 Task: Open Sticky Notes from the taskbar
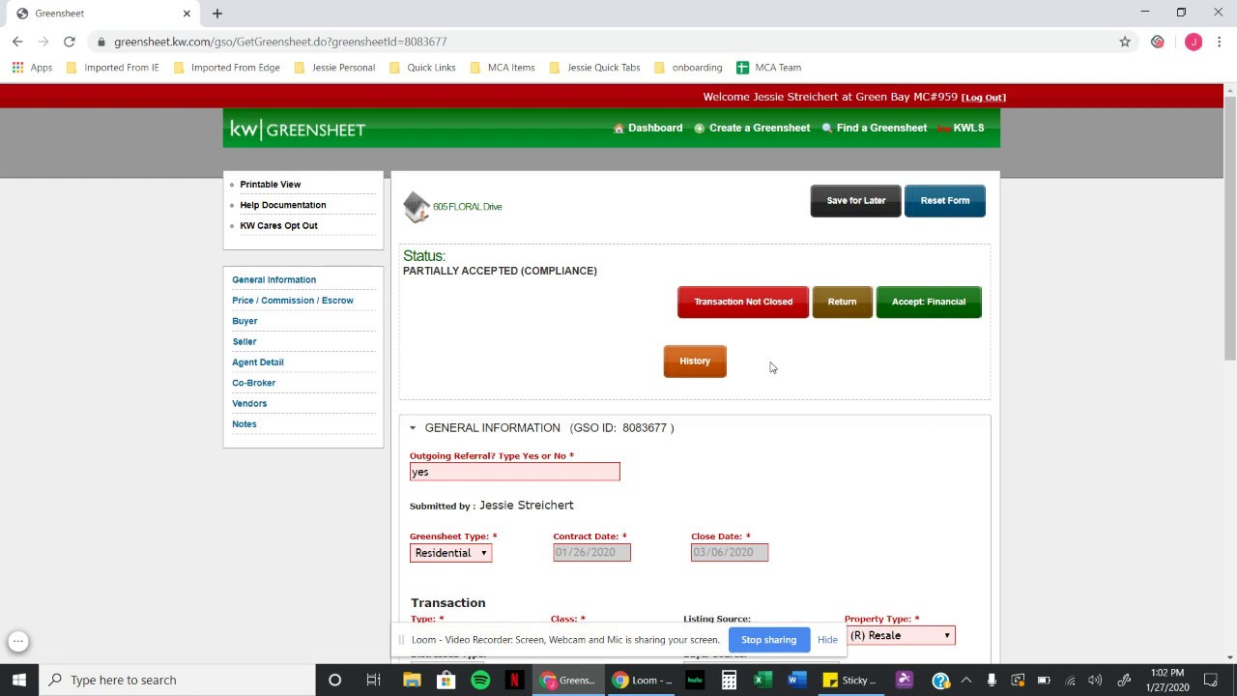coord(849,681)
